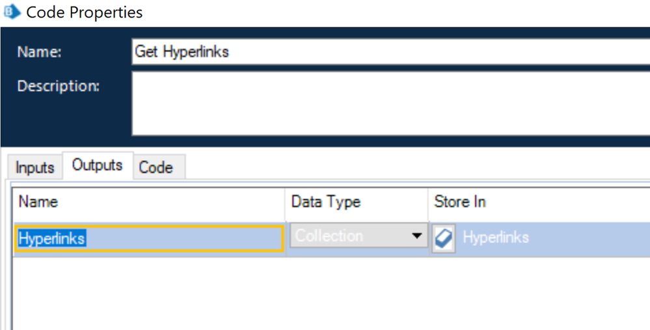Click empty area below the Hyperlinks row
The height and width of the screenshot is (330, 650).
coord(325,293)
